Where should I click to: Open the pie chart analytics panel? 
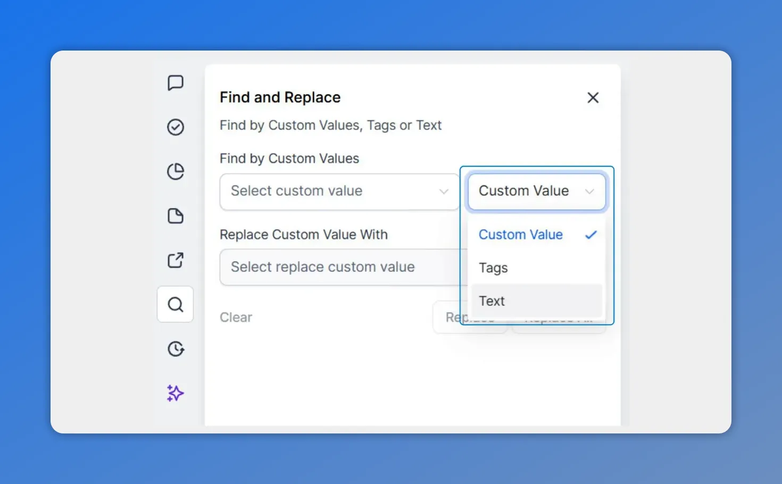click(176, 171)
